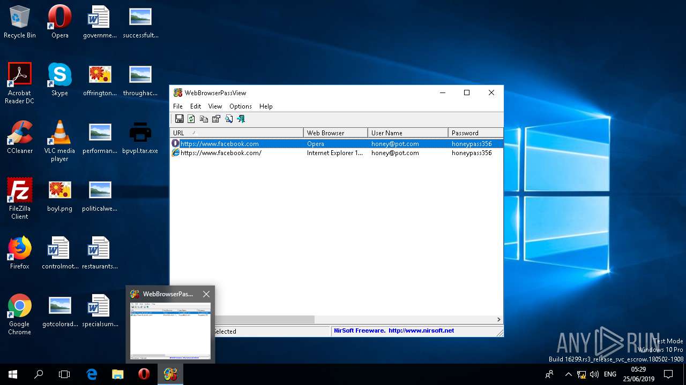This screenshot has height=385, width=686.
Task: Select the CCleaner desktop icon
Action: point(20,137)
